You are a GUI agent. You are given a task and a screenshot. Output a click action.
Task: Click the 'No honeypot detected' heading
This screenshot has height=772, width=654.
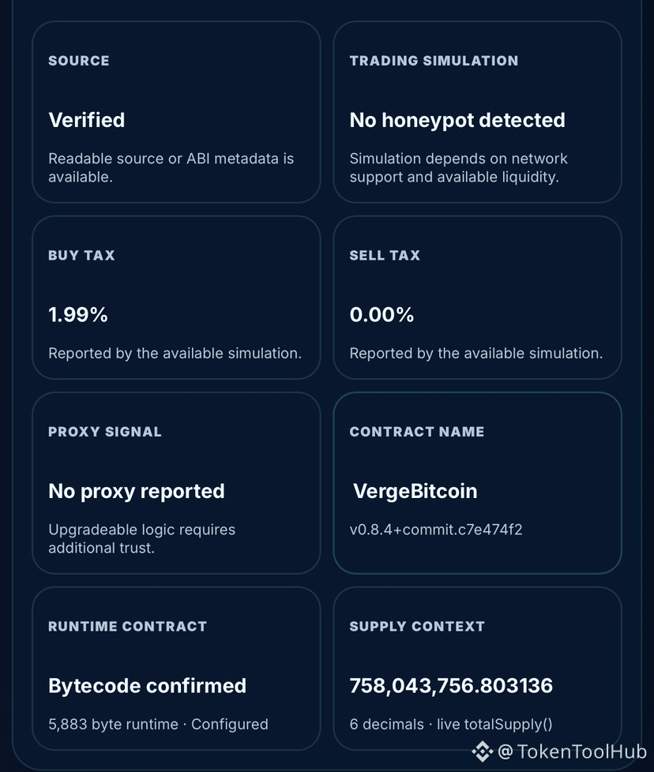(457, 120)
